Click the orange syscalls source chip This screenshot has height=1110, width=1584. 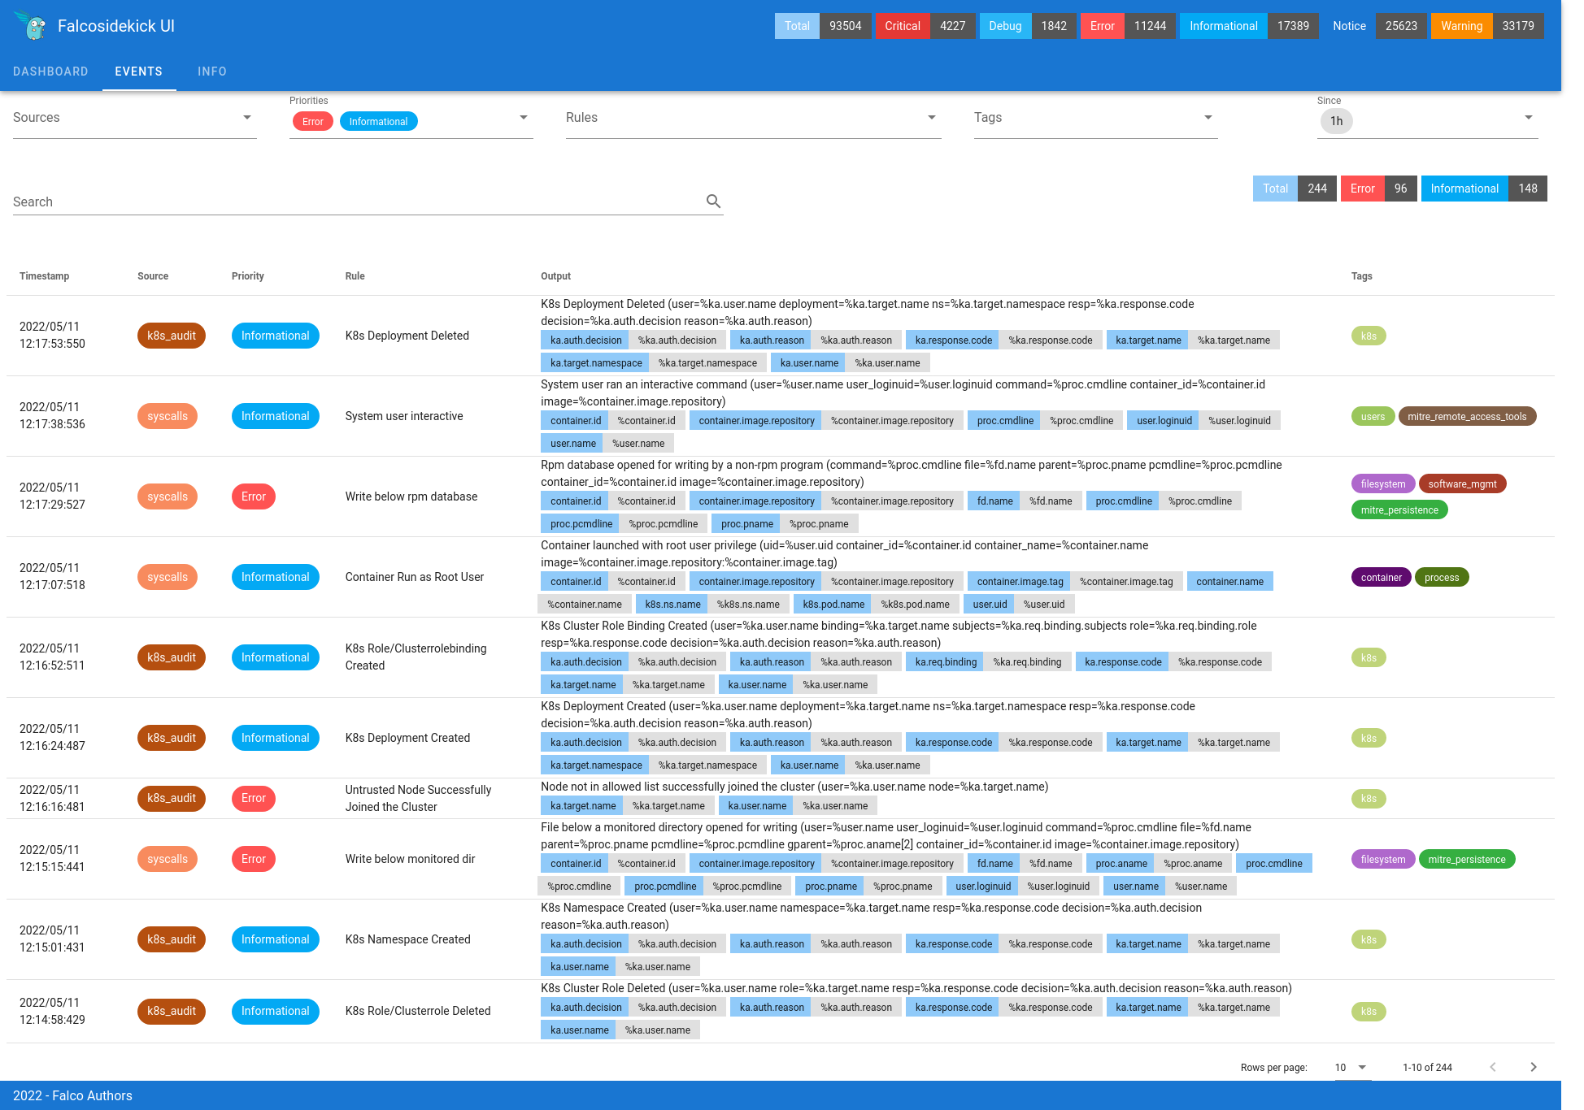(168, 416)
